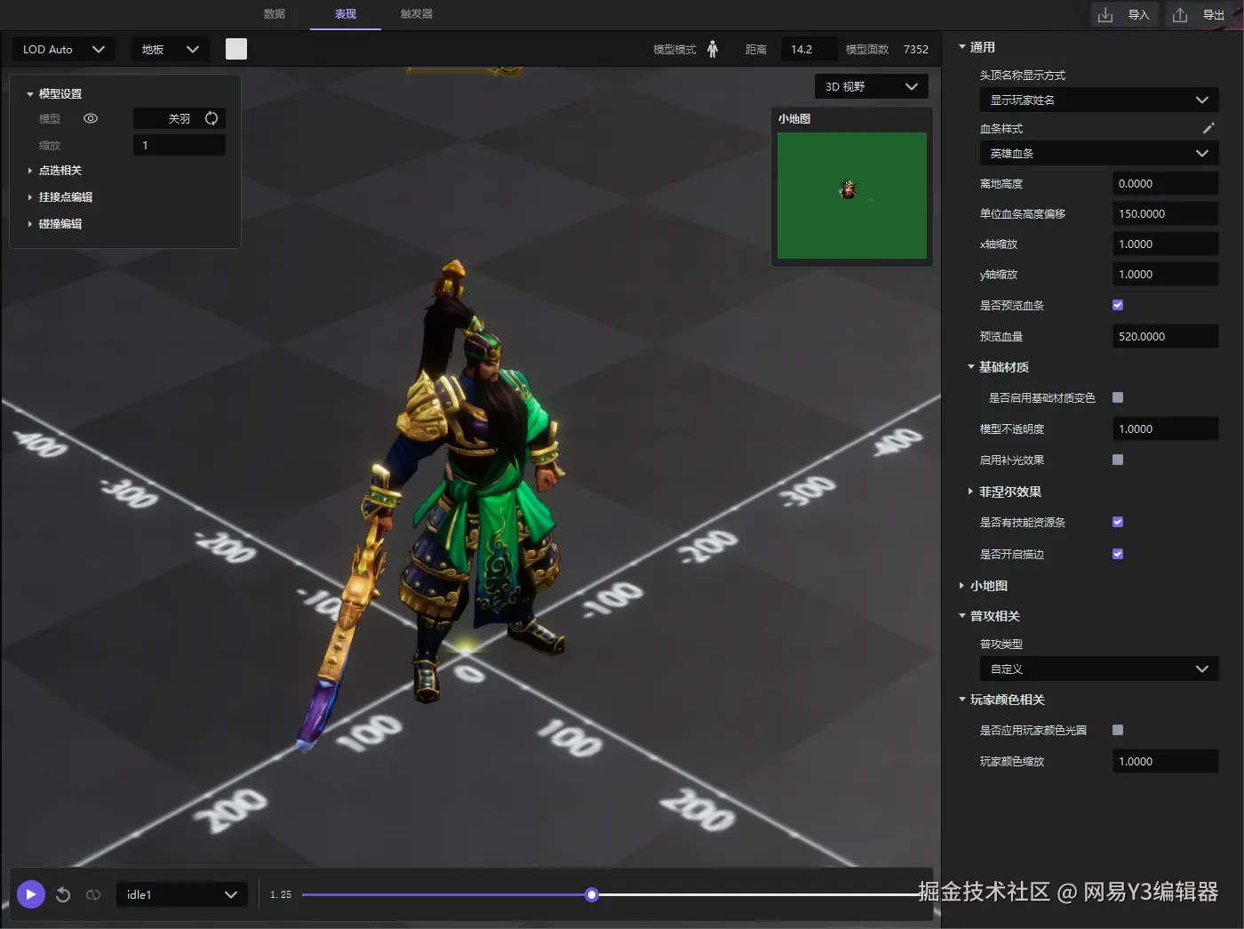Click the 缩放 scale input field

pyautogui.click(x=179, y=145)
